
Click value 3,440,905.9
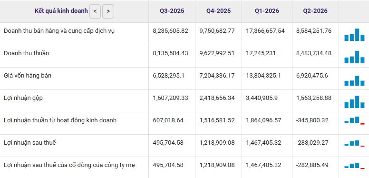262,98
